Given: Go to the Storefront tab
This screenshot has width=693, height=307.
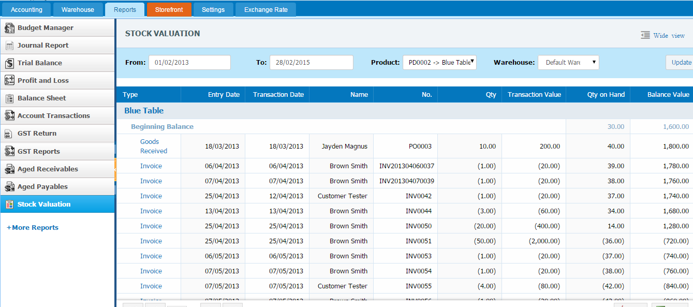Looking at the screenshot, I should pos(169,10).
